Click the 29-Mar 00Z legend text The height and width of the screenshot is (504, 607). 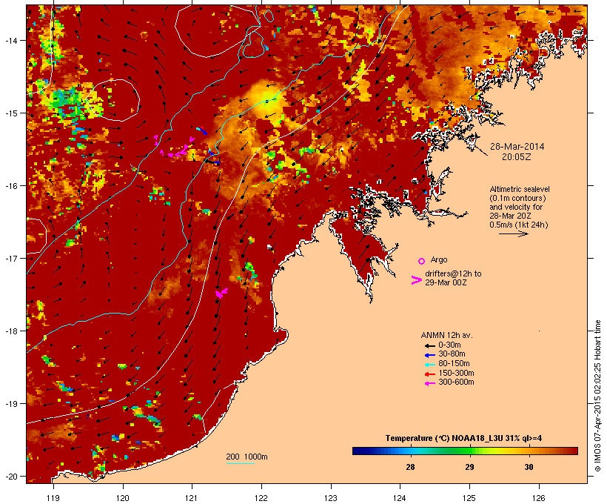(x=446, y=282)
